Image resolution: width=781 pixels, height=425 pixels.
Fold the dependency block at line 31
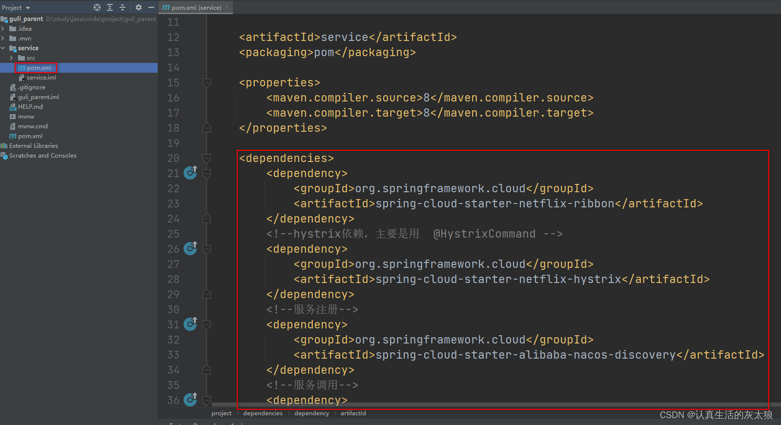coord(206,324)
